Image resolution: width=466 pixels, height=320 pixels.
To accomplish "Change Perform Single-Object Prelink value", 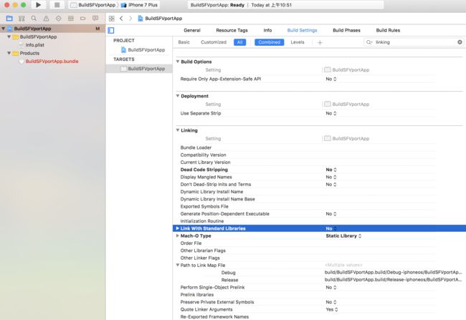I will [331, 287].
